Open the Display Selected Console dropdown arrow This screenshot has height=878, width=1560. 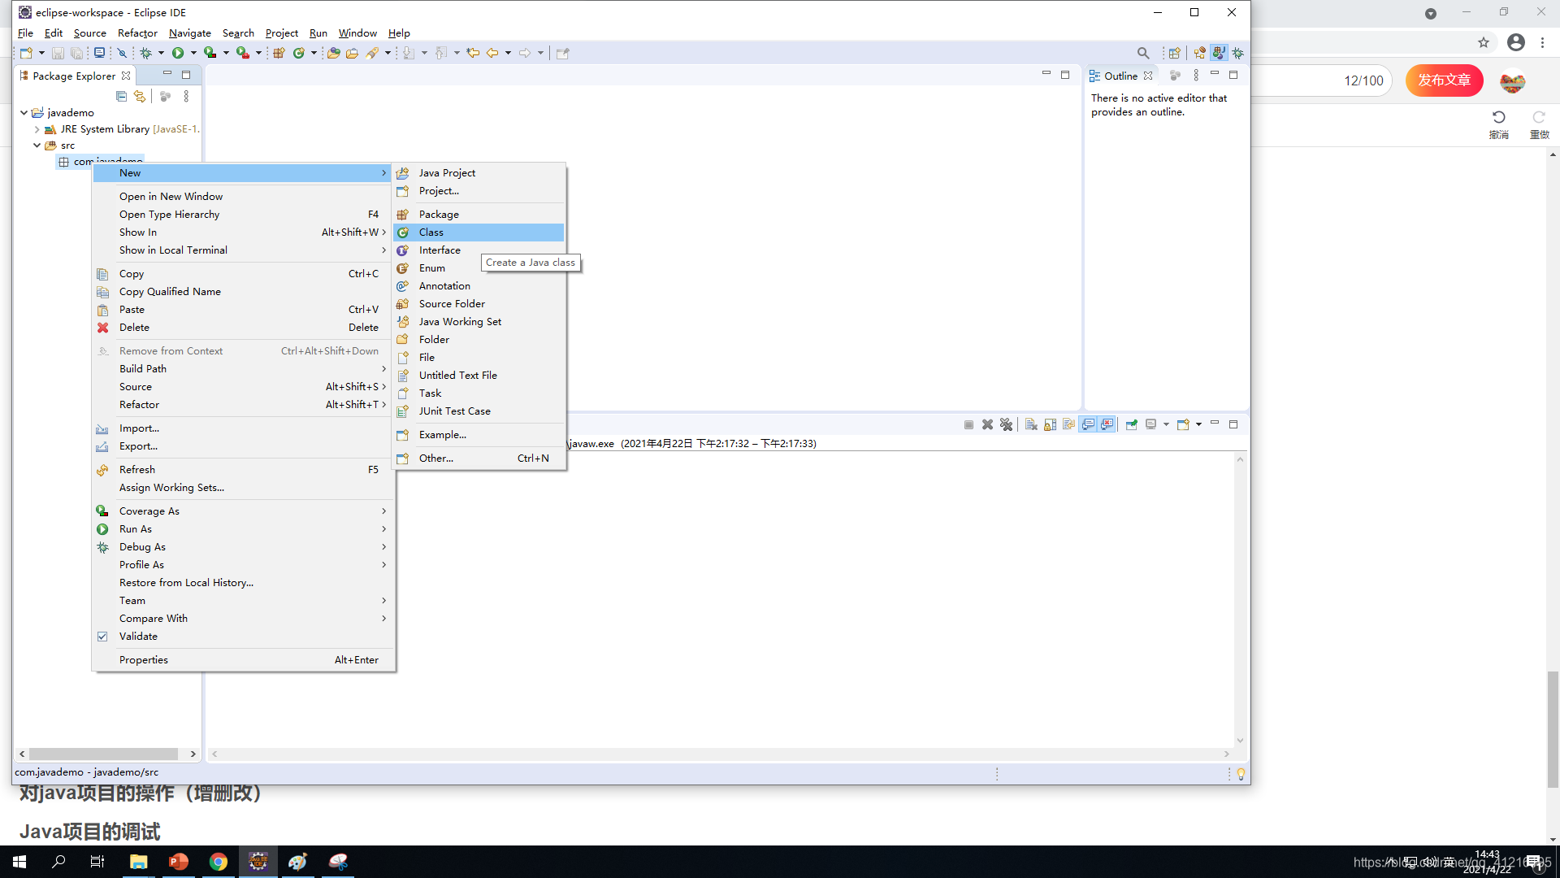tap(1166, 424)
